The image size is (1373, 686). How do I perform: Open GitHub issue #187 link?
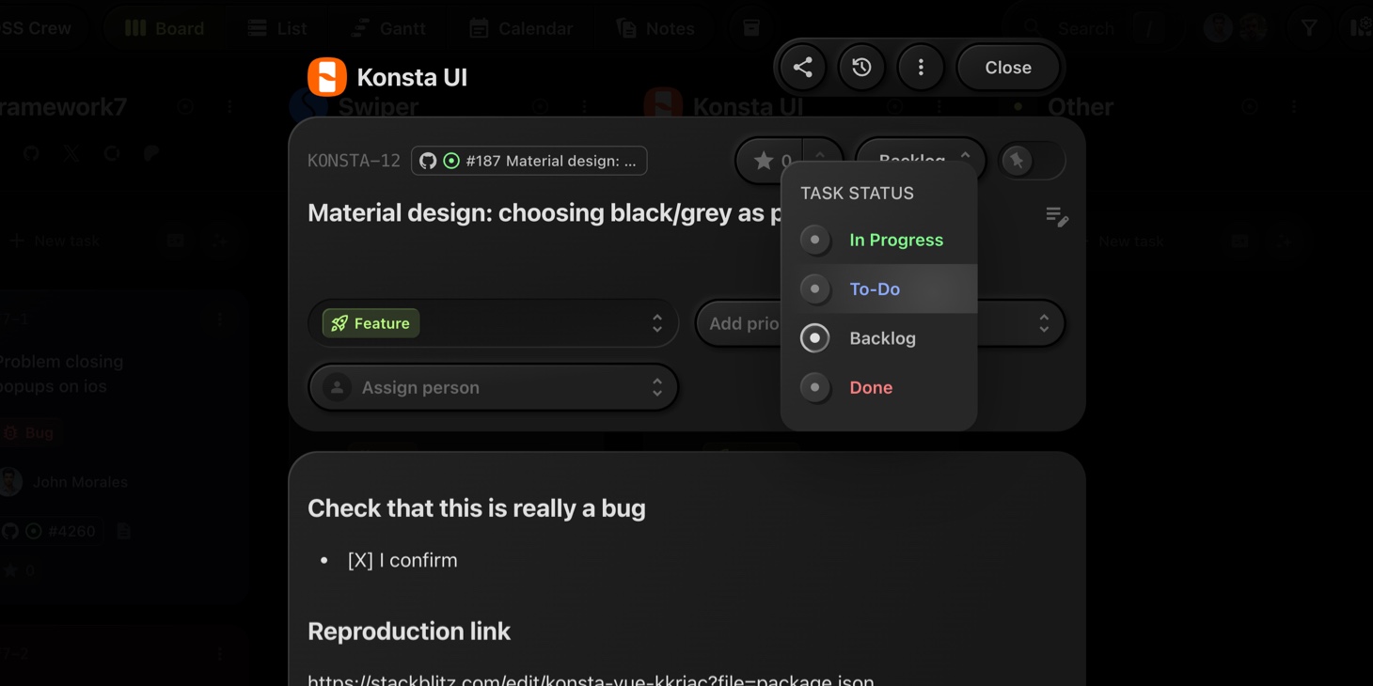tap(529, 161)
